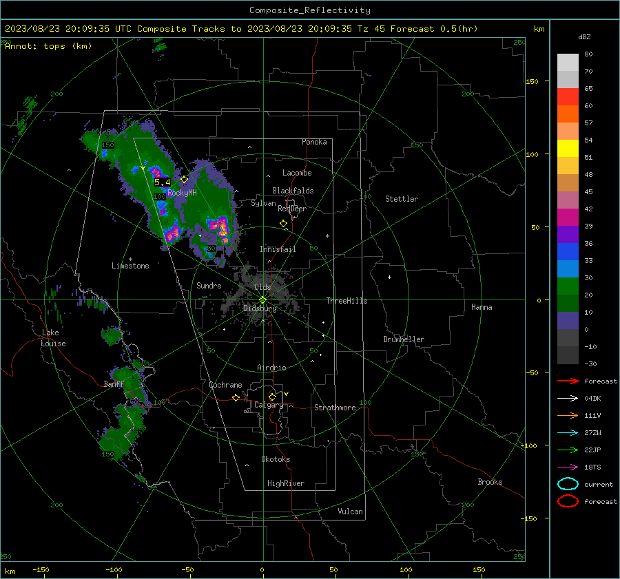Click the Stettler label on the map
Screen dimensions: 620x579
pyautogui.click(x=402, y=199)
